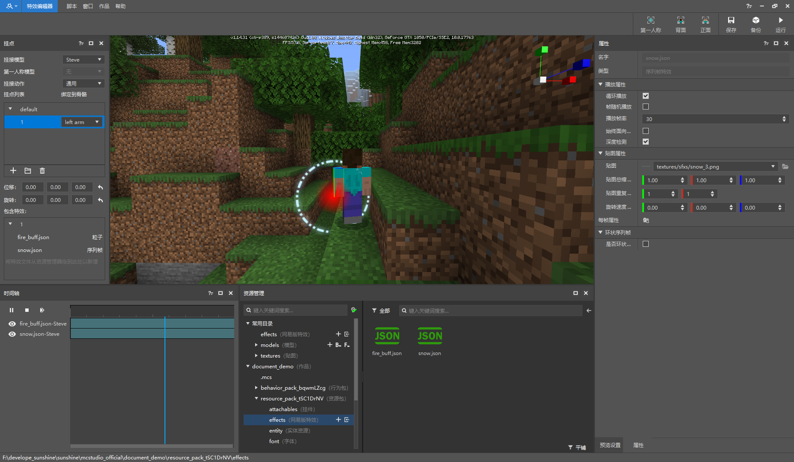Collapse 播放属性 section
The height and width of the screenshot is (462, 794).
[600, 84]
